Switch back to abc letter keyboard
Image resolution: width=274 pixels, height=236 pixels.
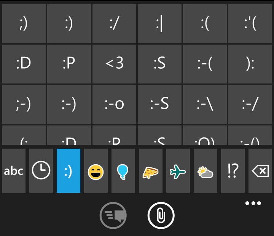tap(14, 171)
